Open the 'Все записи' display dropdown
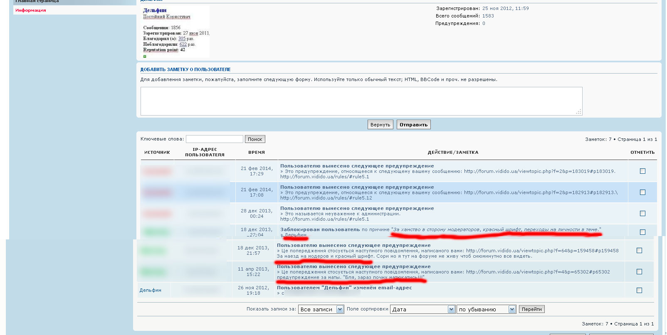667x335 pixels. tap(321, 309)
